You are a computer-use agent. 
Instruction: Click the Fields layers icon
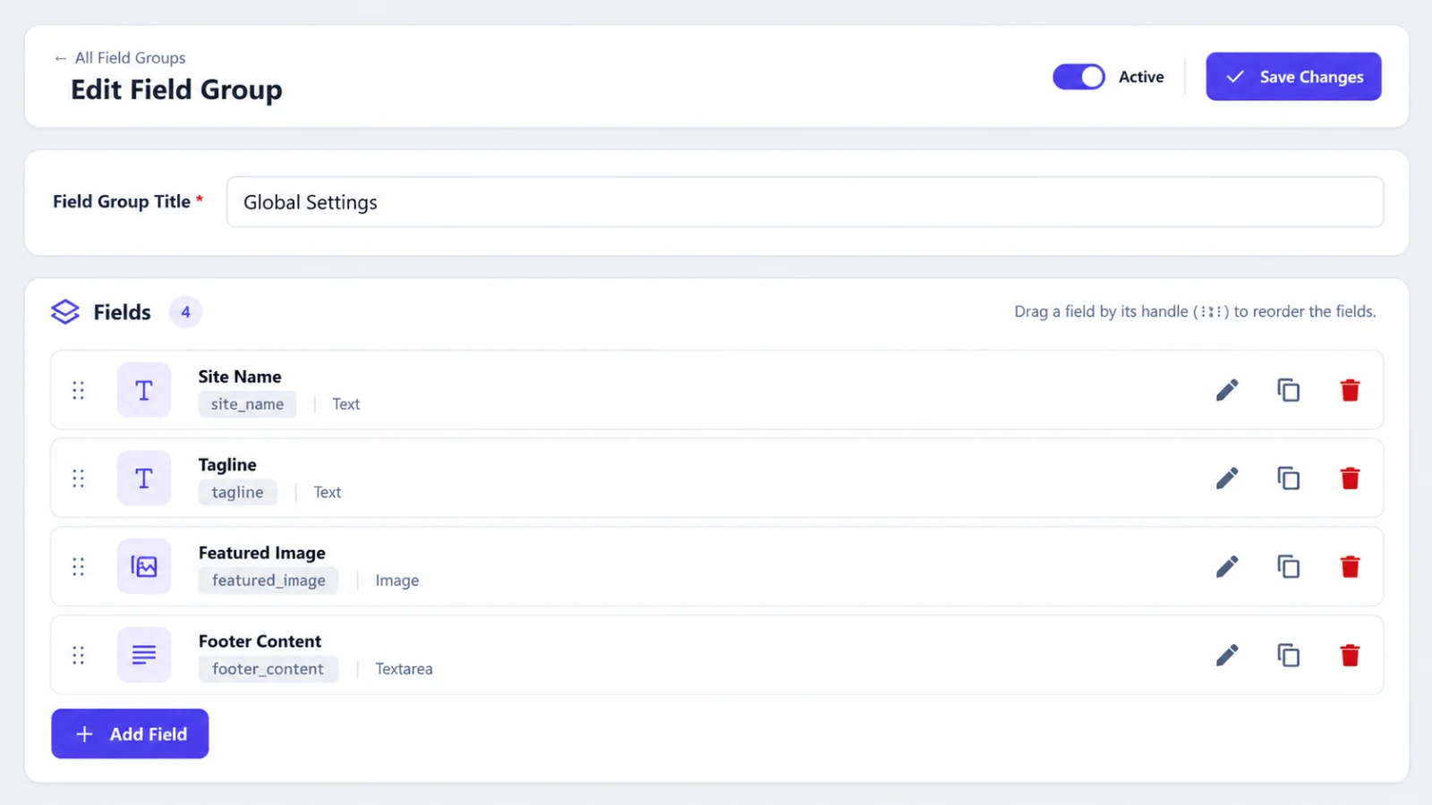coord(65,311)
